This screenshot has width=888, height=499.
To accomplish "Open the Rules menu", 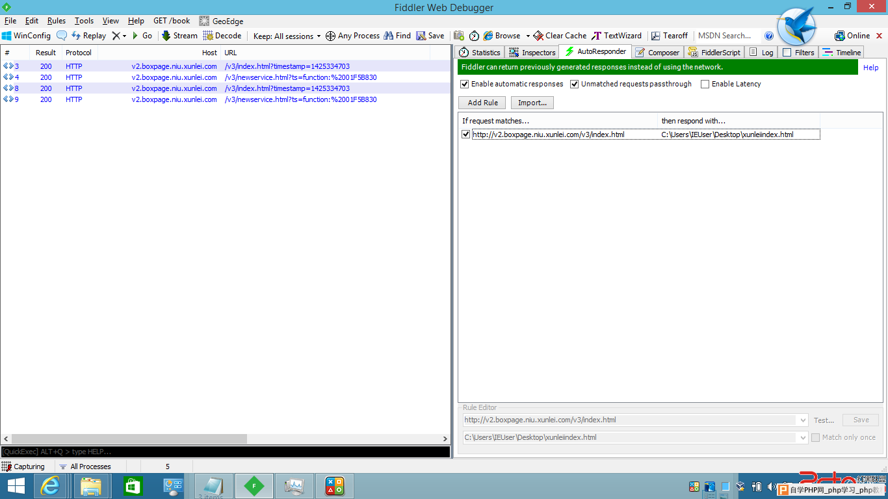I will click(x=57, y=21).
